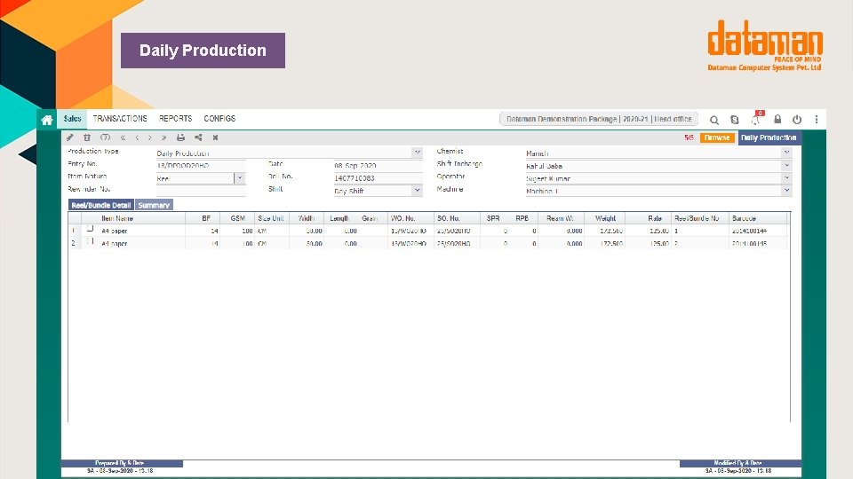Expand the Shift dropdown

[x=418, y=191]
